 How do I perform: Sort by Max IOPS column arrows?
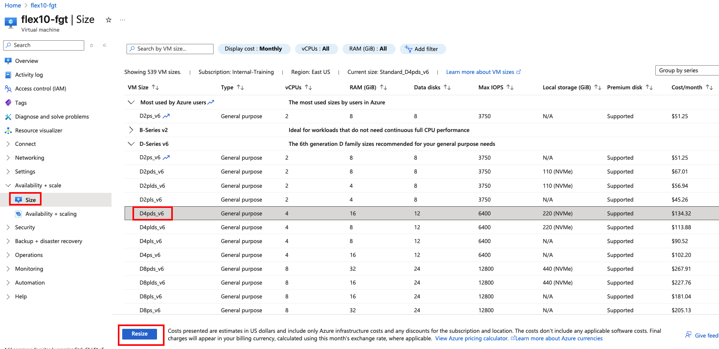pos(510,87)
